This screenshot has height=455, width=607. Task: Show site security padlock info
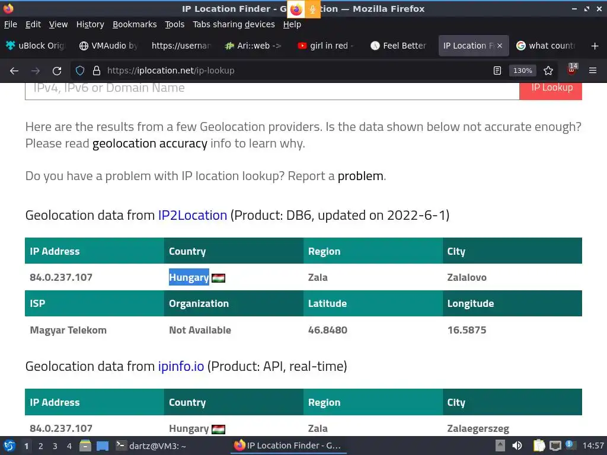[x=97, y=71]
